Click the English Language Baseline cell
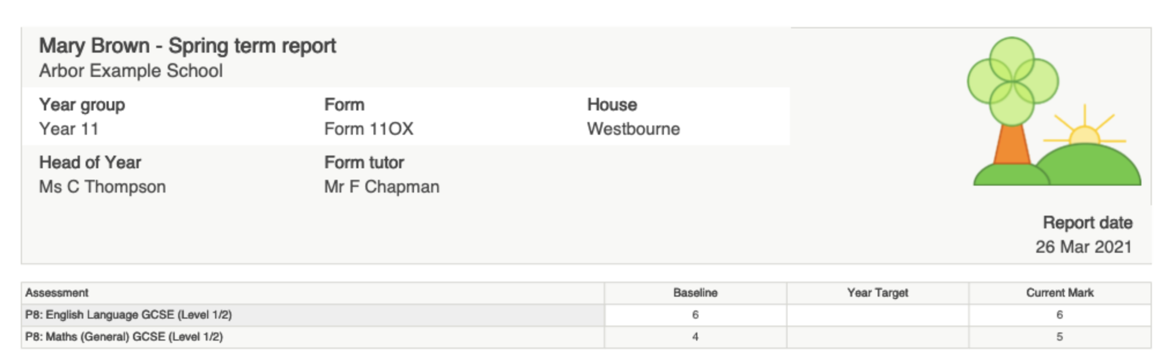The width and height of the screenshot is (1168, 362). click(x=695, y=315)
